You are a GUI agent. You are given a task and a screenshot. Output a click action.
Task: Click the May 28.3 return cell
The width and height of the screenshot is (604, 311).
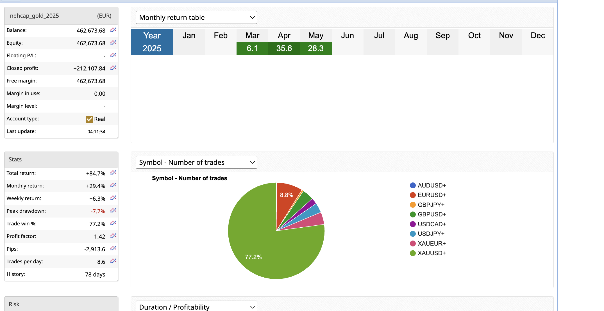pos(316,49)
